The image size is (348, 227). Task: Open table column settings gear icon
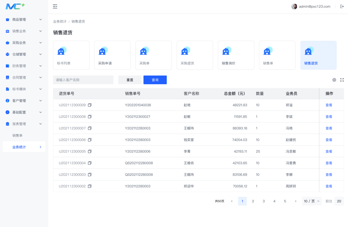334,80
